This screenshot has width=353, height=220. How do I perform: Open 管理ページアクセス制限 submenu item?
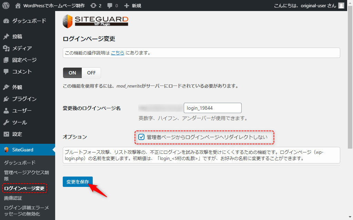tap(27, 176)
